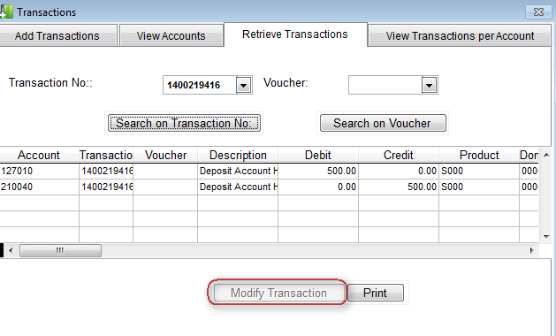Click Credit value 0.00 in 127010 row
This screenshot has height=336, width=556.
coord(399,171)
